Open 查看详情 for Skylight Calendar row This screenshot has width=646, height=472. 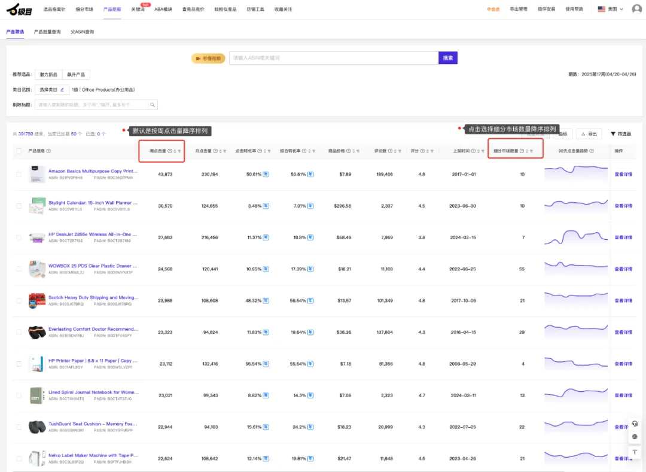(x=623, y=206)
